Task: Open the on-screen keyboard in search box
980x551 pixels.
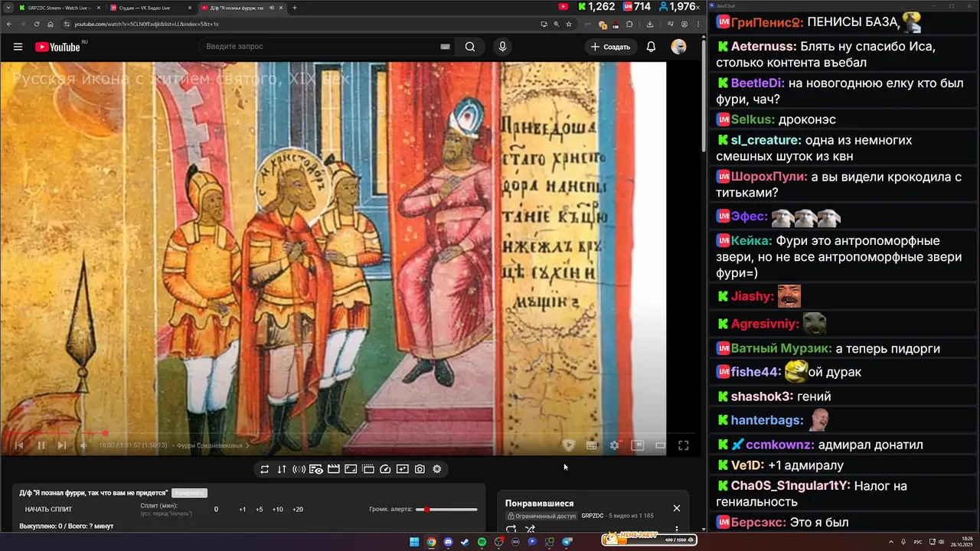Action: click(x=445, y=47)
